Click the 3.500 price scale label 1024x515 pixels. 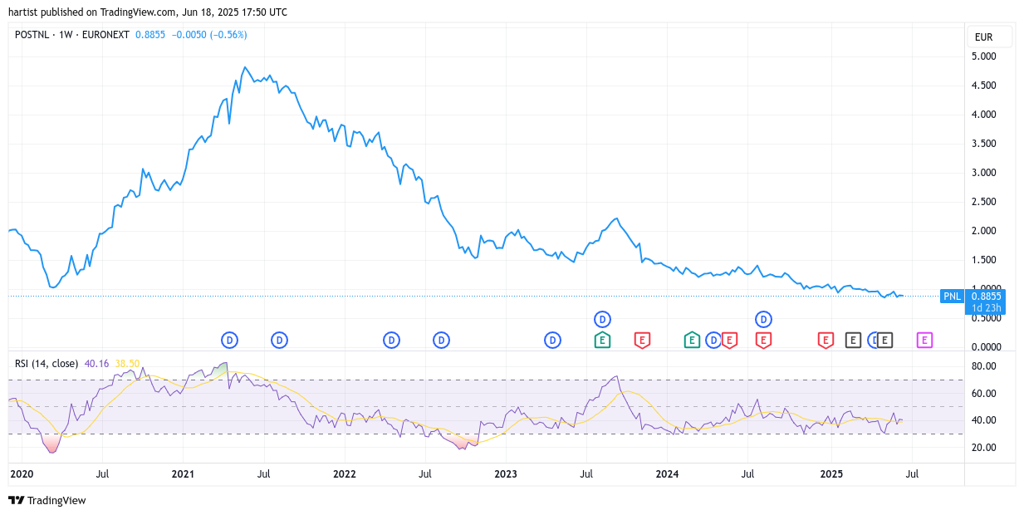coord(983,144)
